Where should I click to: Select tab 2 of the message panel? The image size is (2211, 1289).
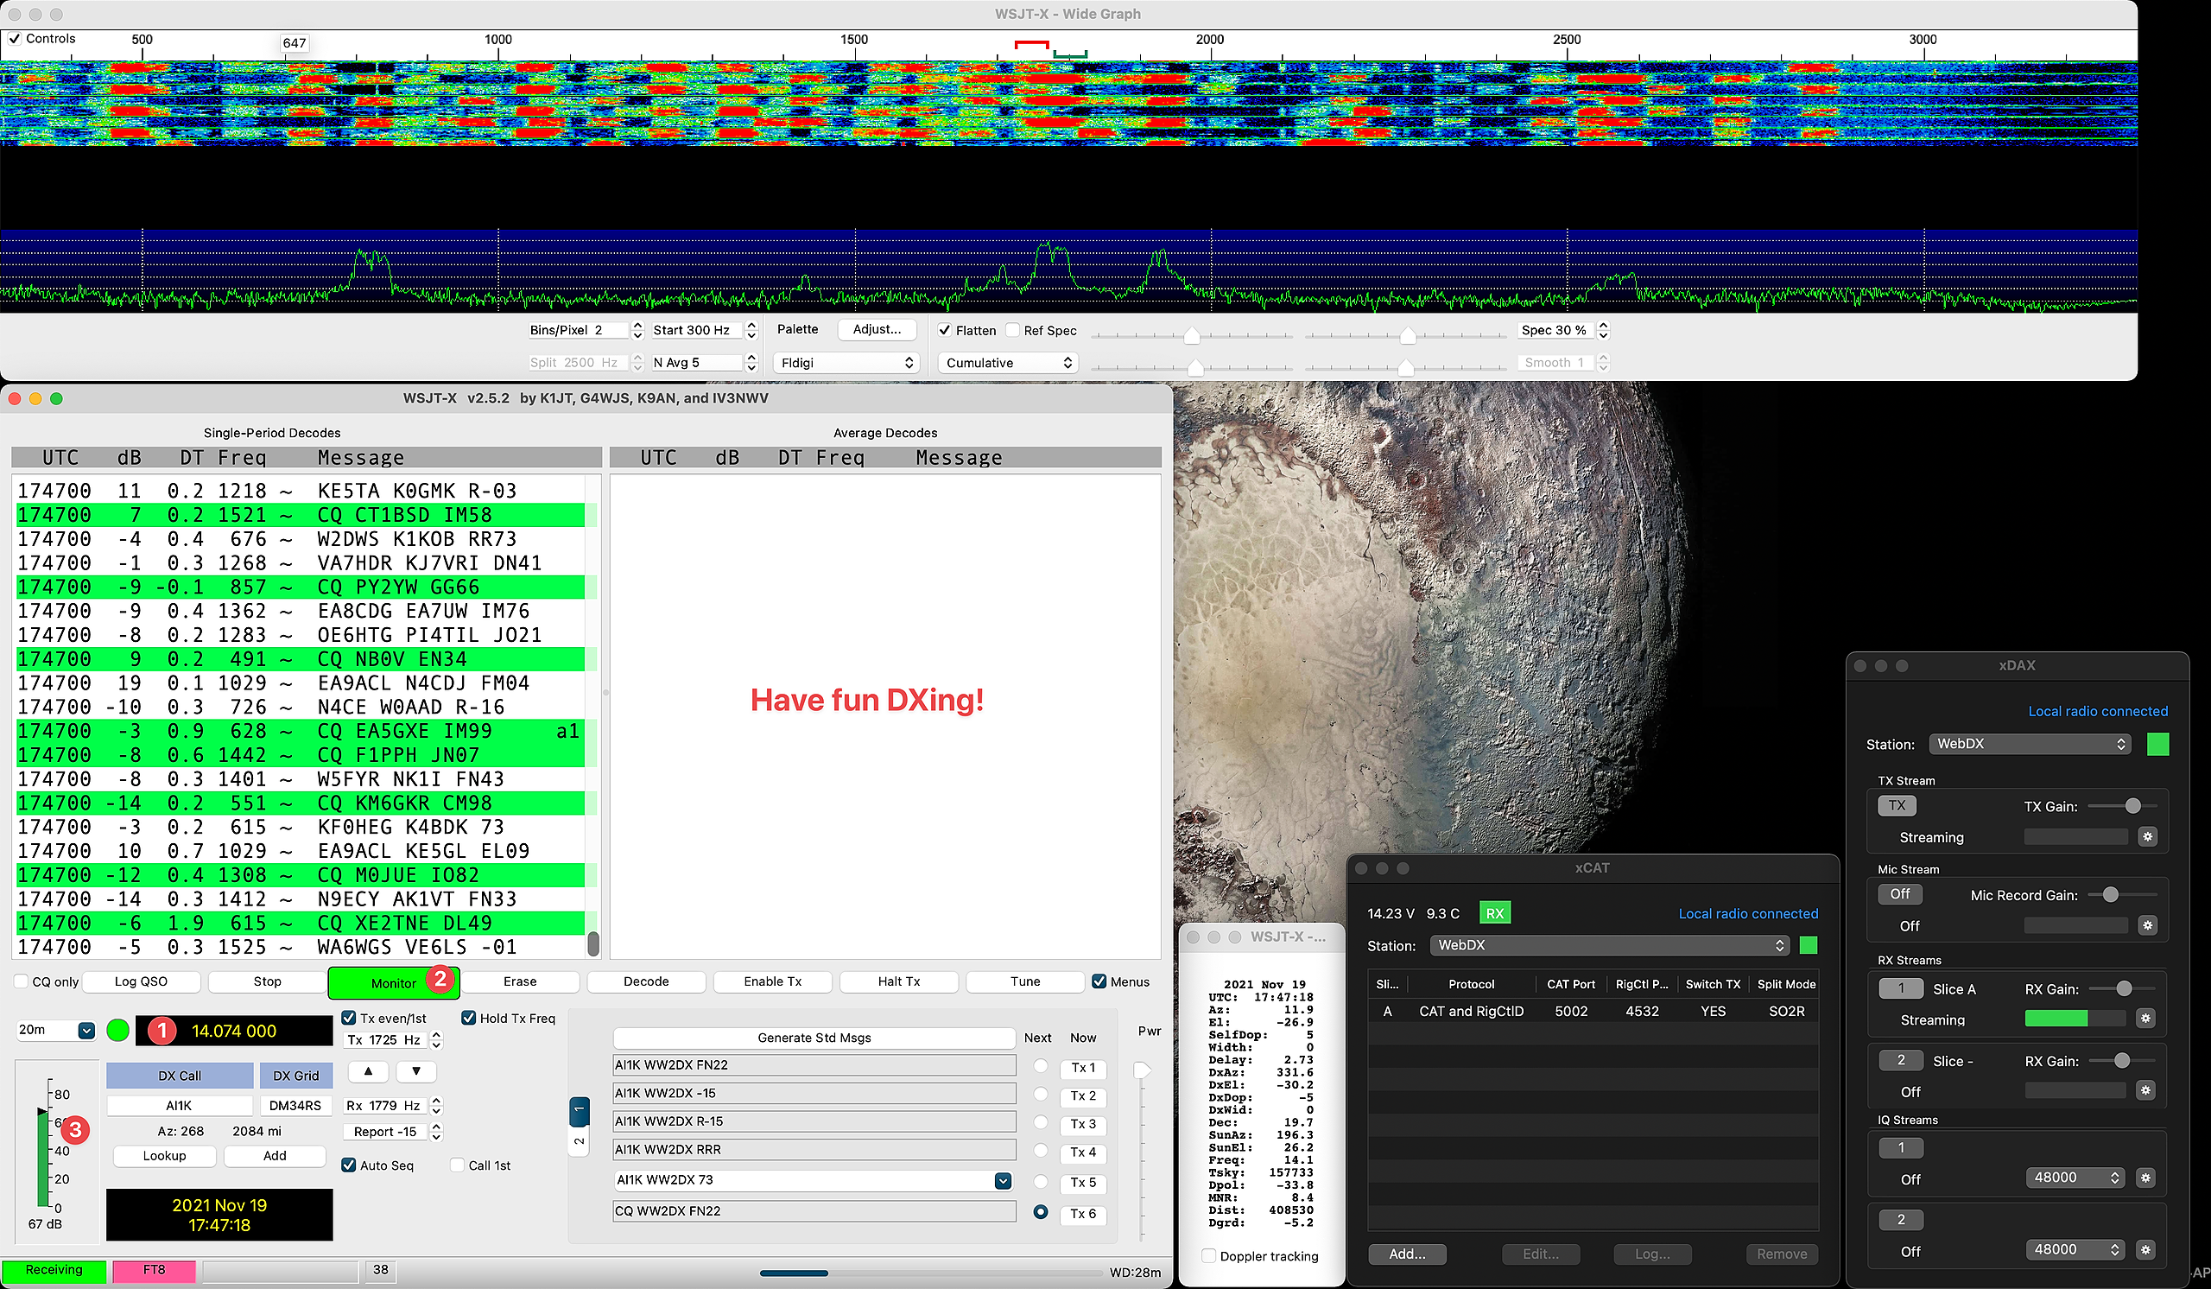coord(579,1141)
